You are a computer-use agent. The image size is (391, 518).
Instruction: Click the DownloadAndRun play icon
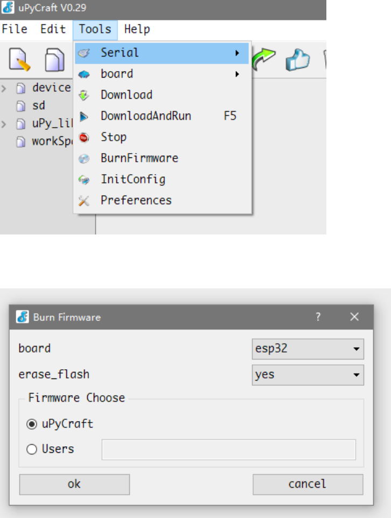pos(84,116)
